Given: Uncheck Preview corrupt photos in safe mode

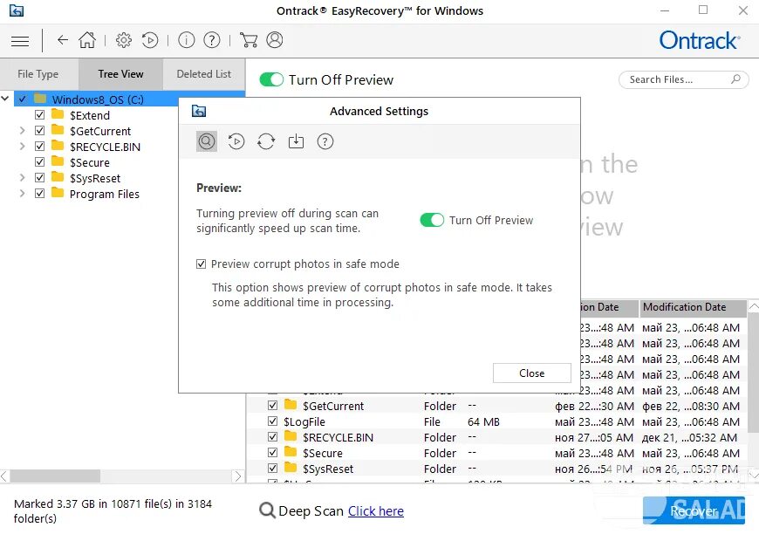Looking at the screenshot, I should (201, 264).
